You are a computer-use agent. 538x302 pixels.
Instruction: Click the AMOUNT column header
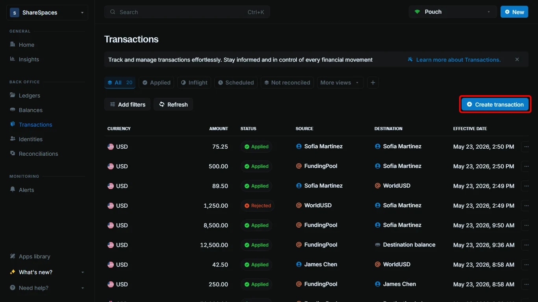pos(219,129)
